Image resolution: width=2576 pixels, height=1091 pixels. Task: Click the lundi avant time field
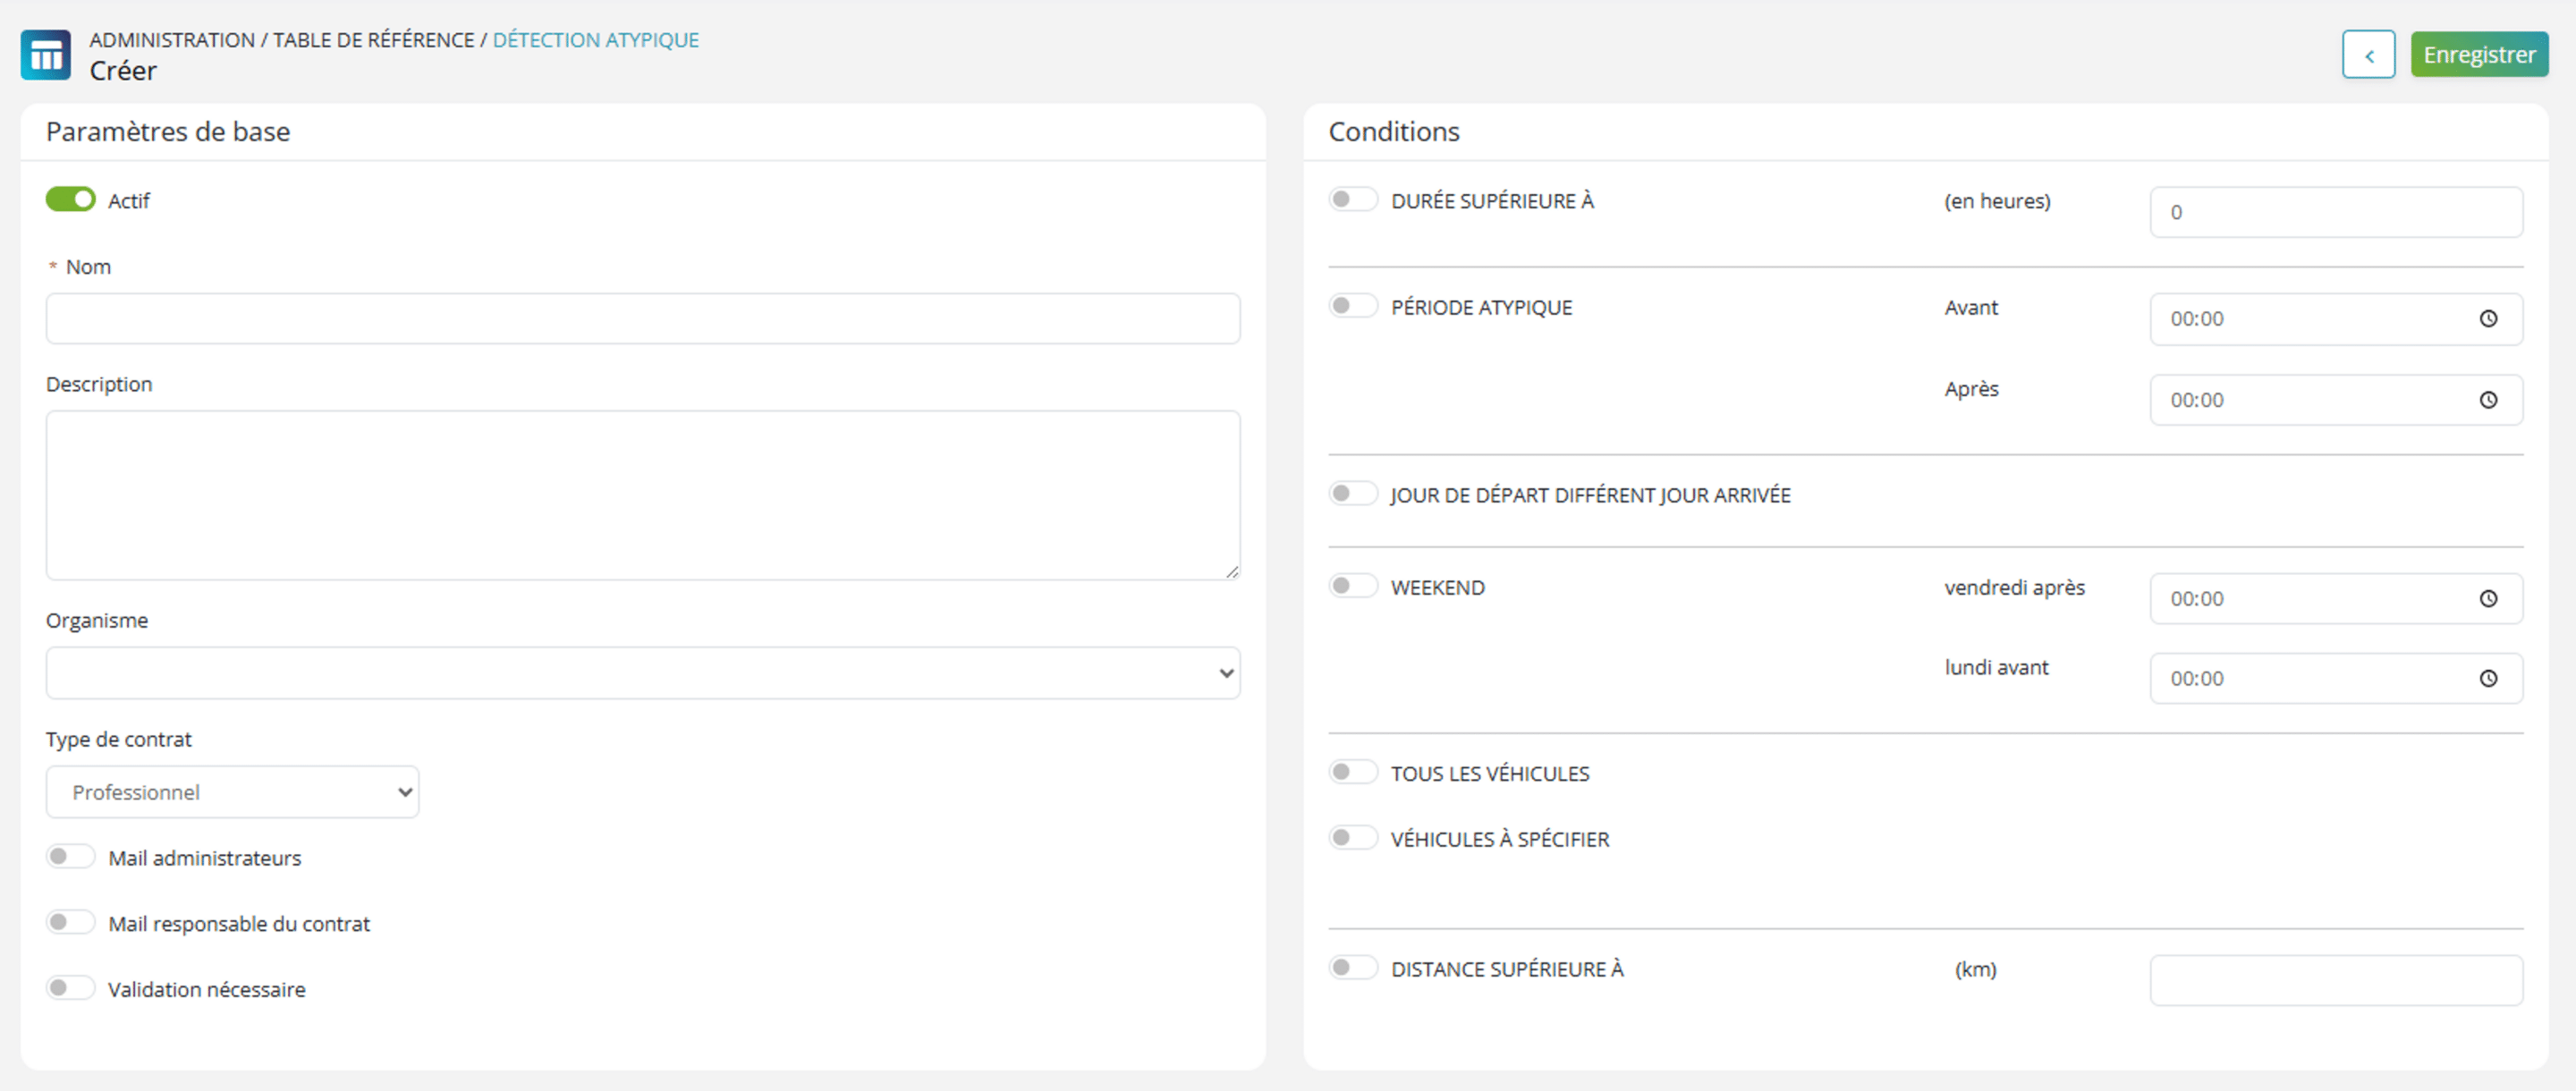2336,679
